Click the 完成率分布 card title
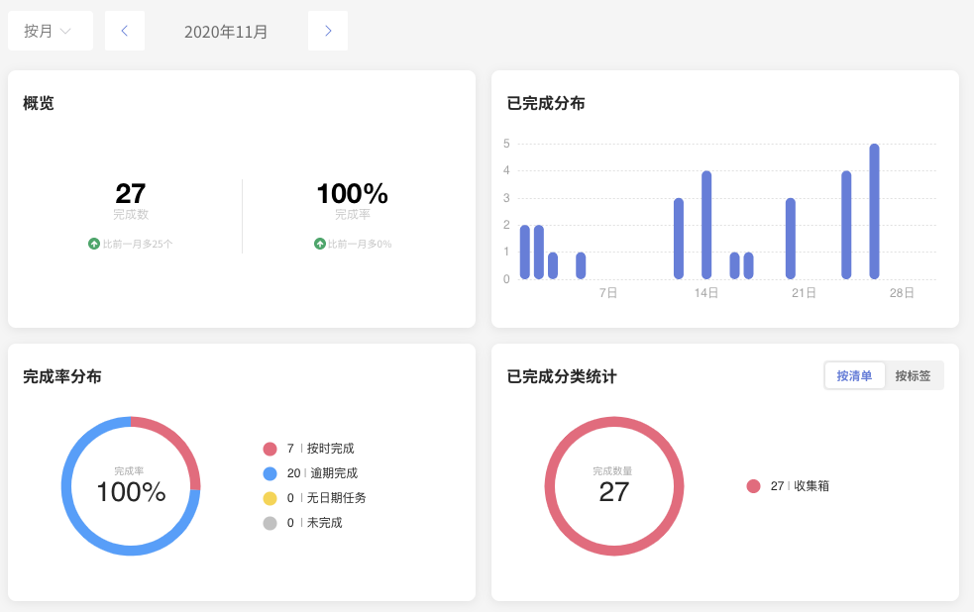Image resolution: width=974 pixels, height=612 pixels. point(62,376)
